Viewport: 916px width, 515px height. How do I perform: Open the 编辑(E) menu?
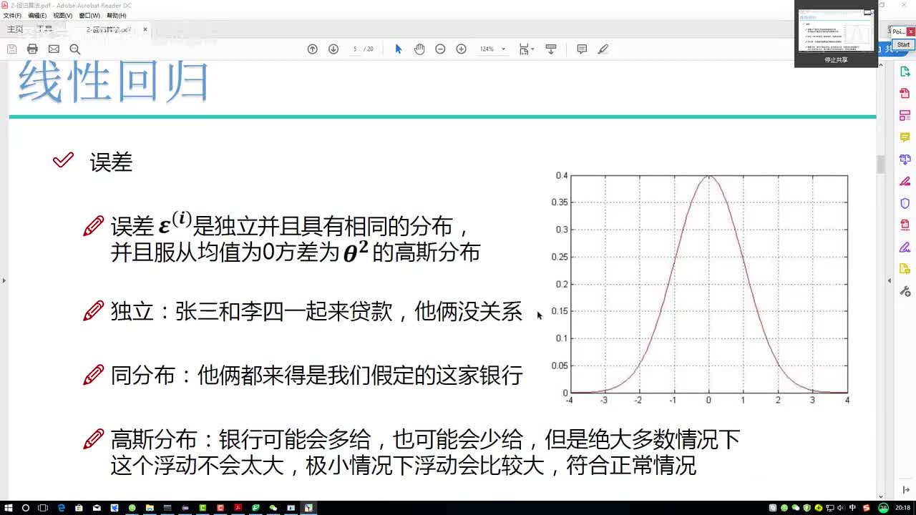click(x=37, y=15)
